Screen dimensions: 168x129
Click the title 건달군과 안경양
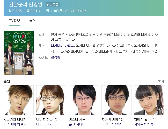26,4
